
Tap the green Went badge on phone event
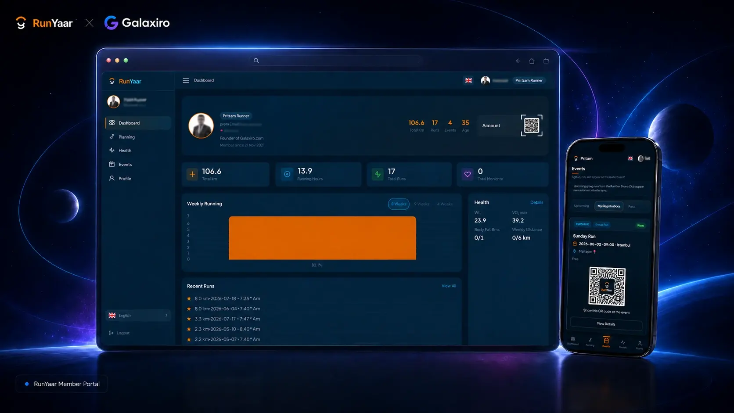[x=640, y=226]
